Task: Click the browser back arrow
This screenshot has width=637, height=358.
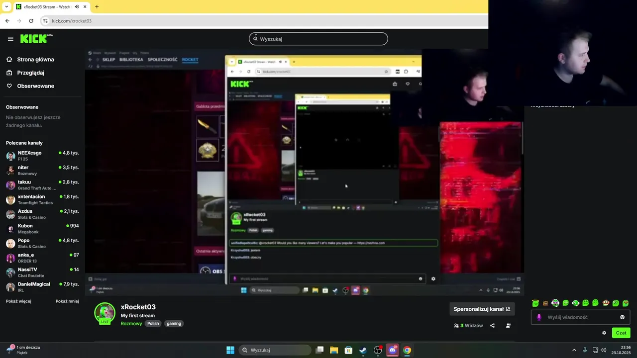Action: click(x=7, y=21)
